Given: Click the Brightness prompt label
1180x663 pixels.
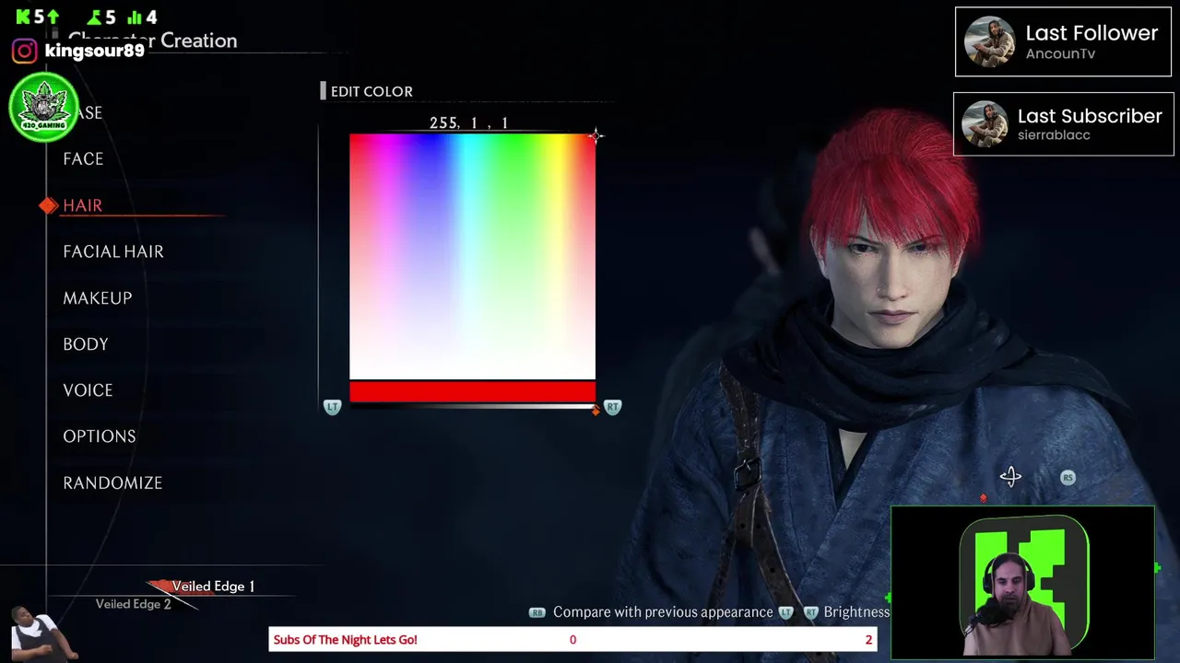Looking at the screenshot, I should (856, 612).
